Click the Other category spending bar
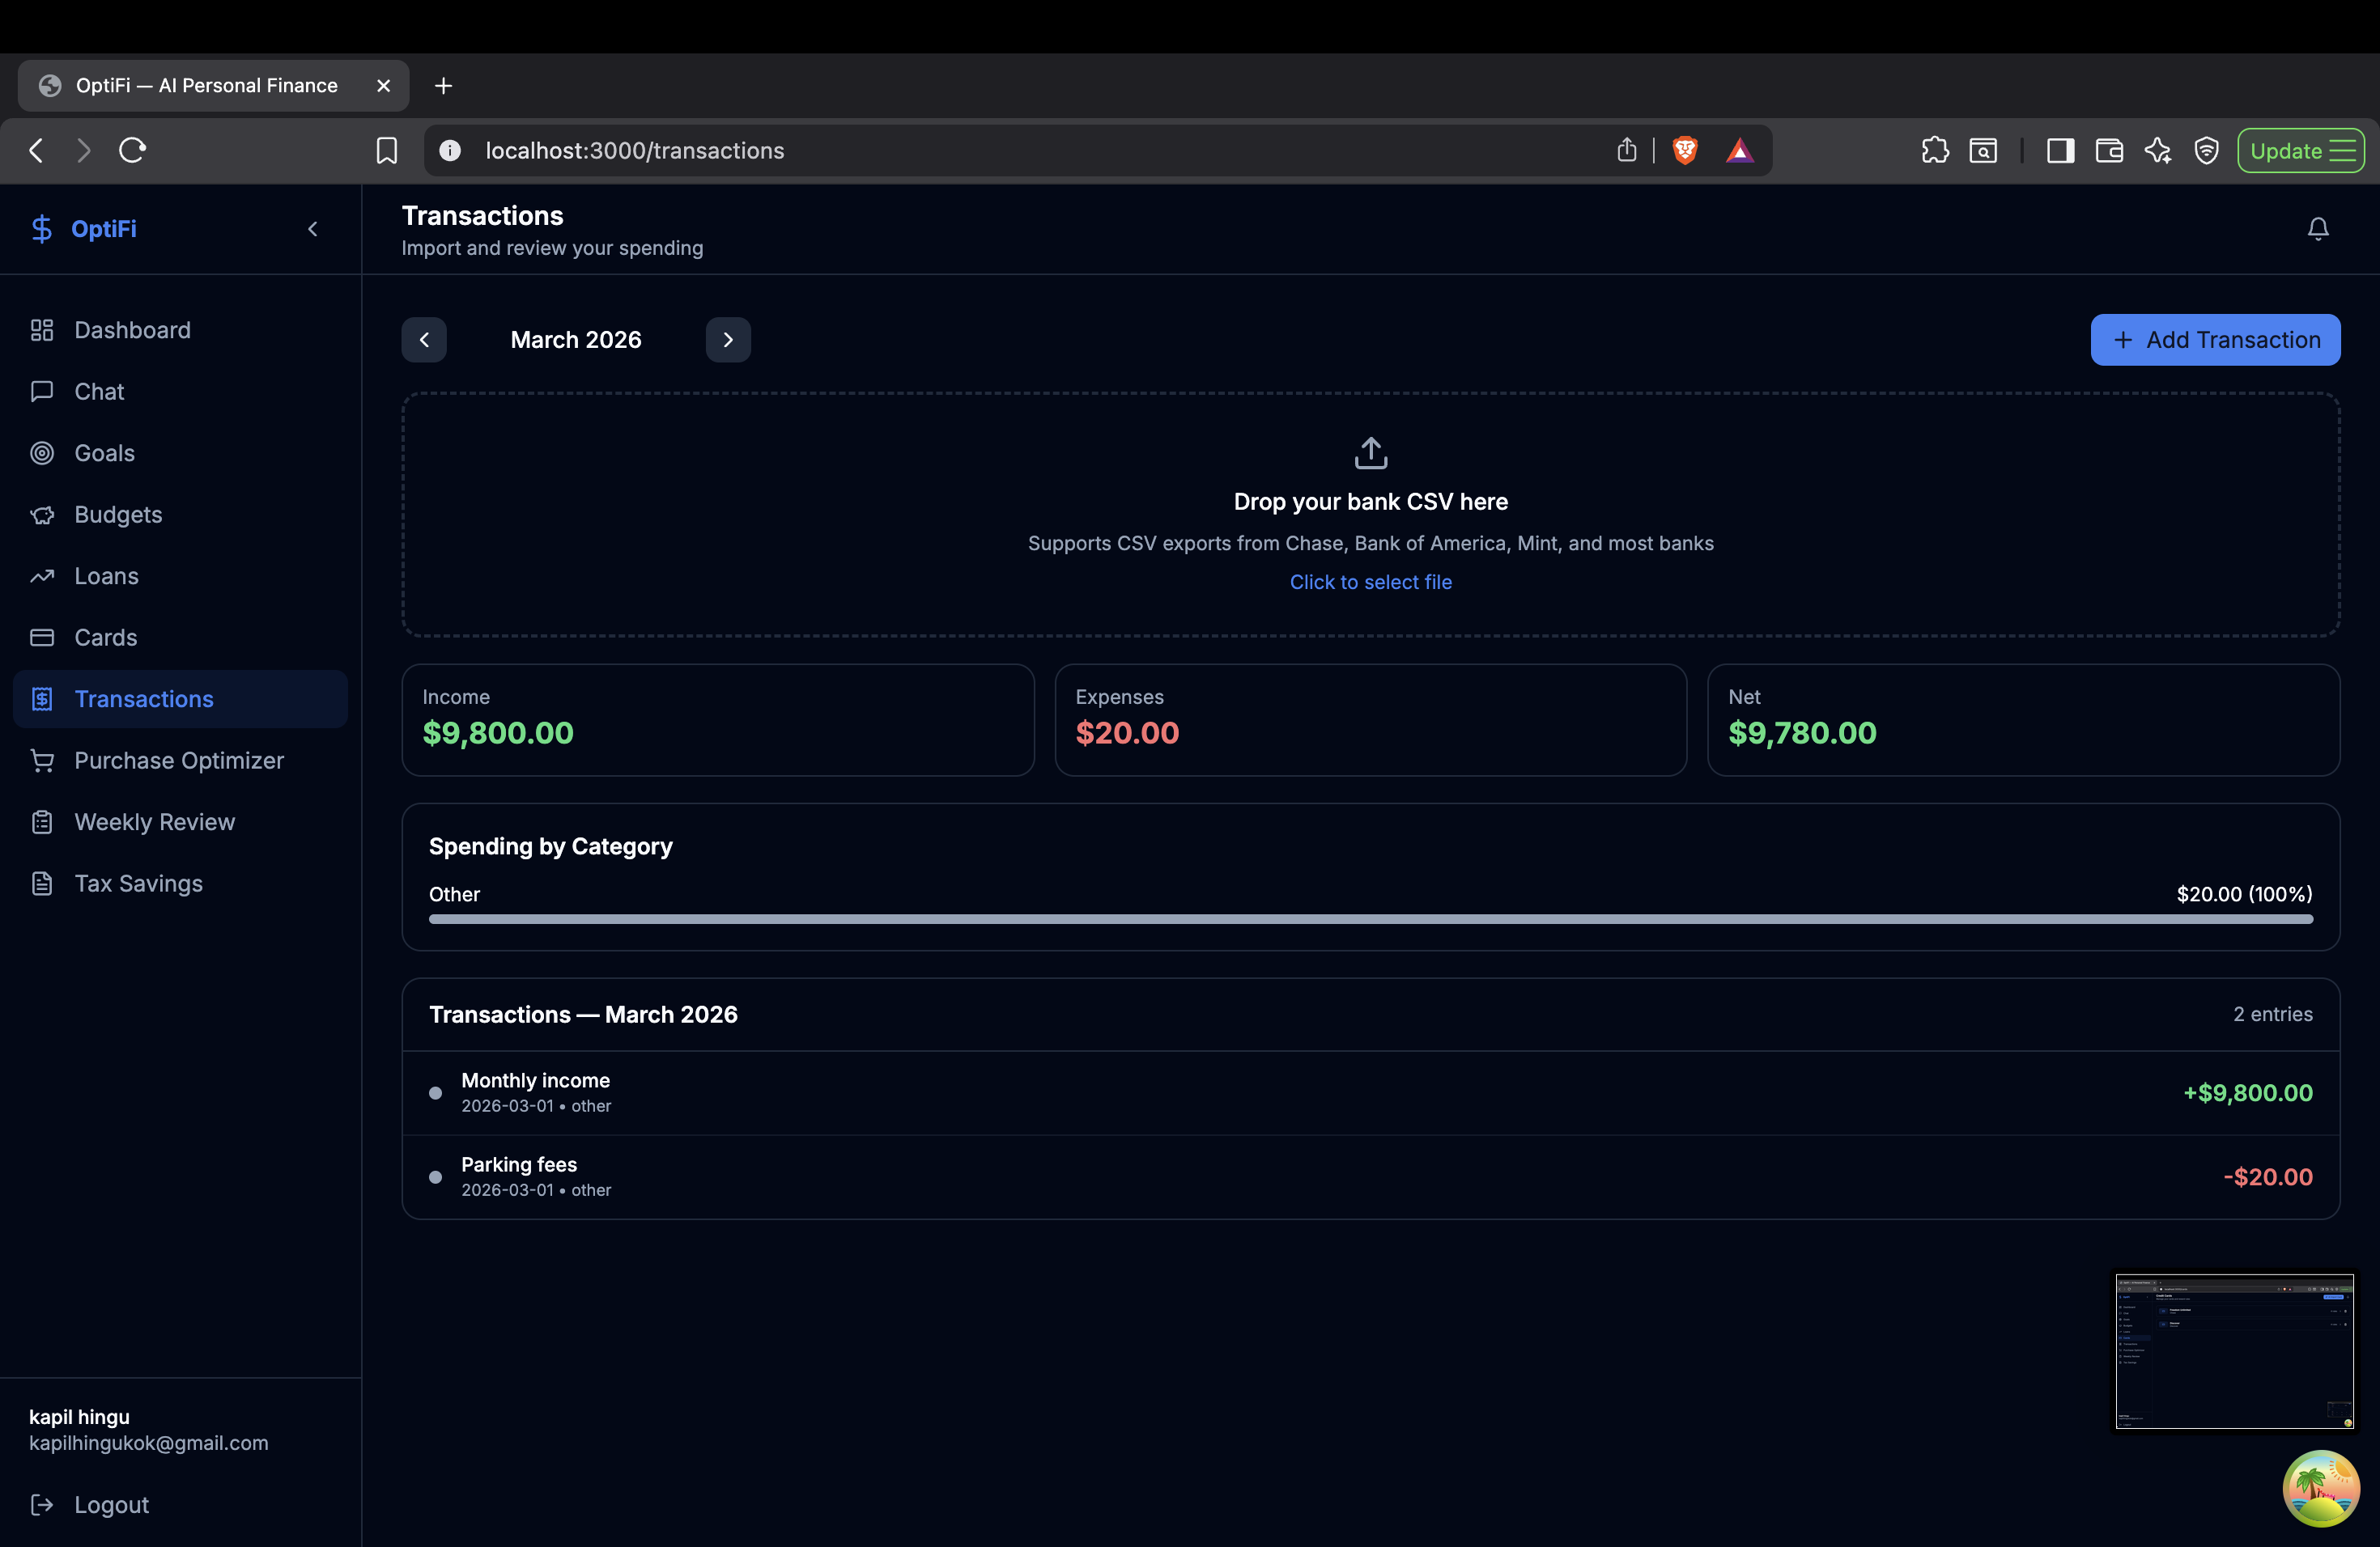The image size is (2380, 1547). click(1370, 918)
